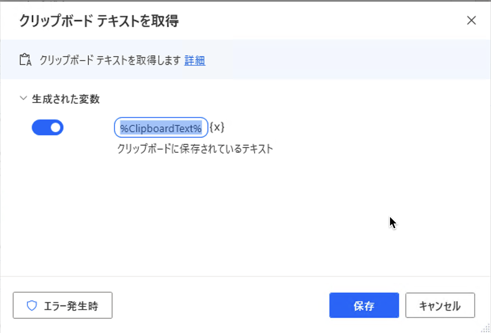Disable the ClipboardText variable toggle
The image size is (491, 333).
(48, 127)
